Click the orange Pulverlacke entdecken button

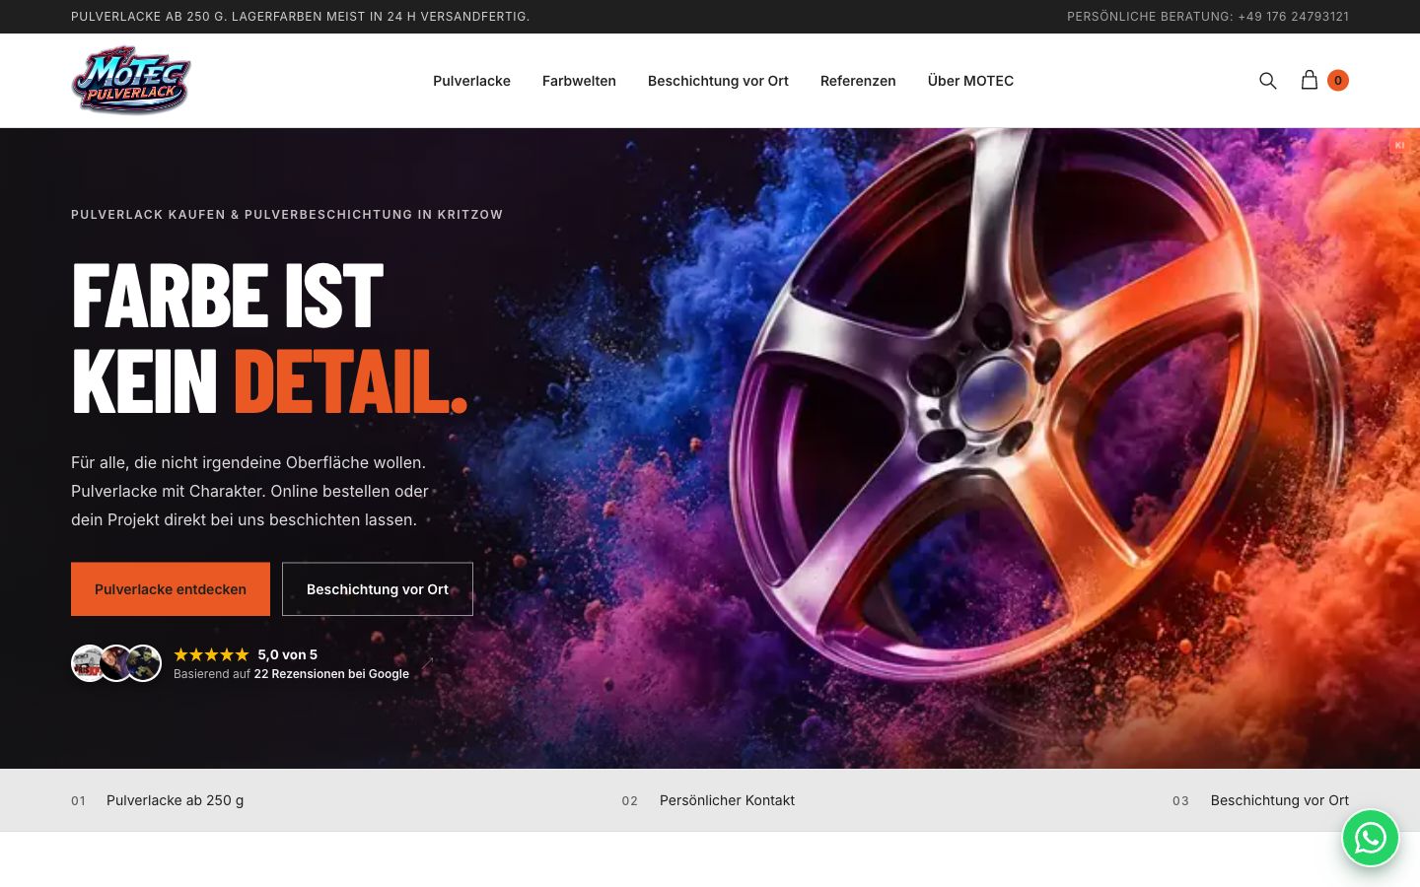[171, 589]
